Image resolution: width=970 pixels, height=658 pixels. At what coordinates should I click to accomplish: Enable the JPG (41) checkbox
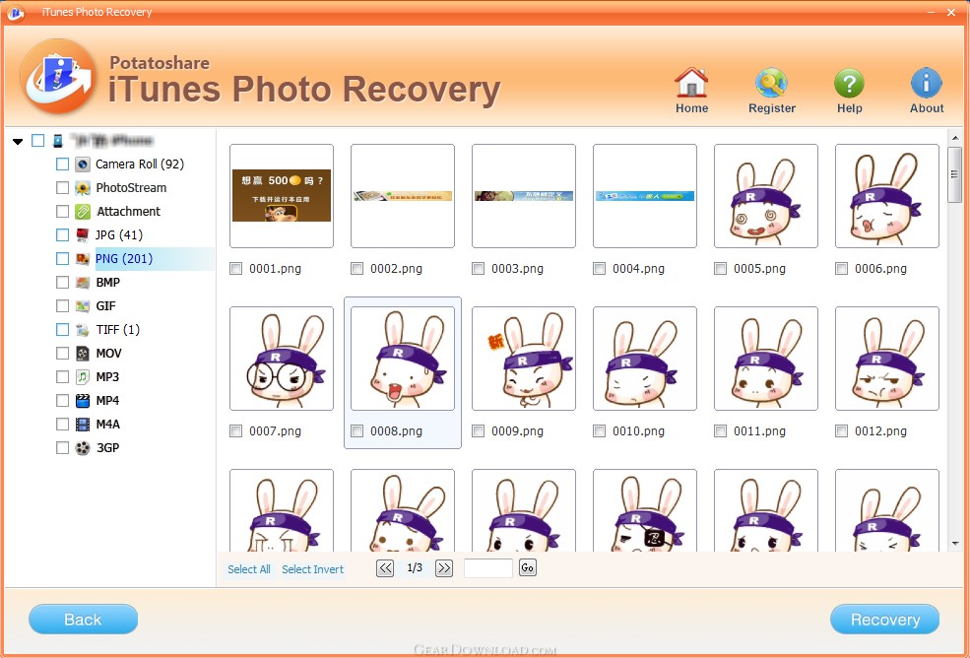(62, 234)
